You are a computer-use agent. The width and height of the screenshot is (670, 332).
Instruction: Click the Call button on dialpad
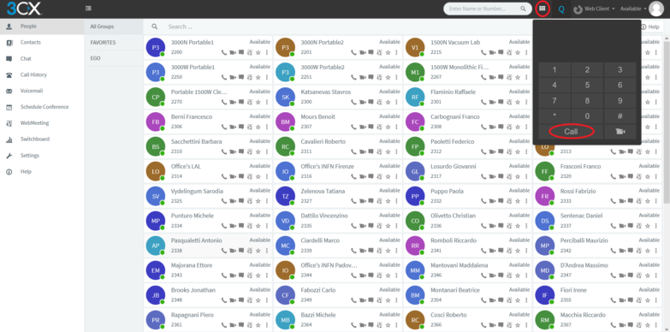571,132
